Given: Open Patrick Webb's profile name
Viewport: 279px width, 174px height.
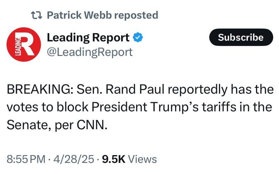Looking at the screenshot, I should 79,15.
